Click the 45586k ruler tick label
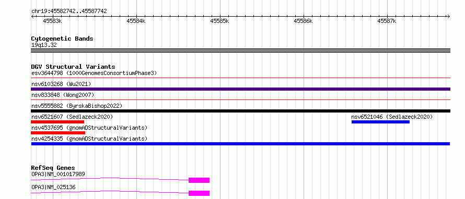The width and height of the screenshot is (465, 199). point(303,21)
